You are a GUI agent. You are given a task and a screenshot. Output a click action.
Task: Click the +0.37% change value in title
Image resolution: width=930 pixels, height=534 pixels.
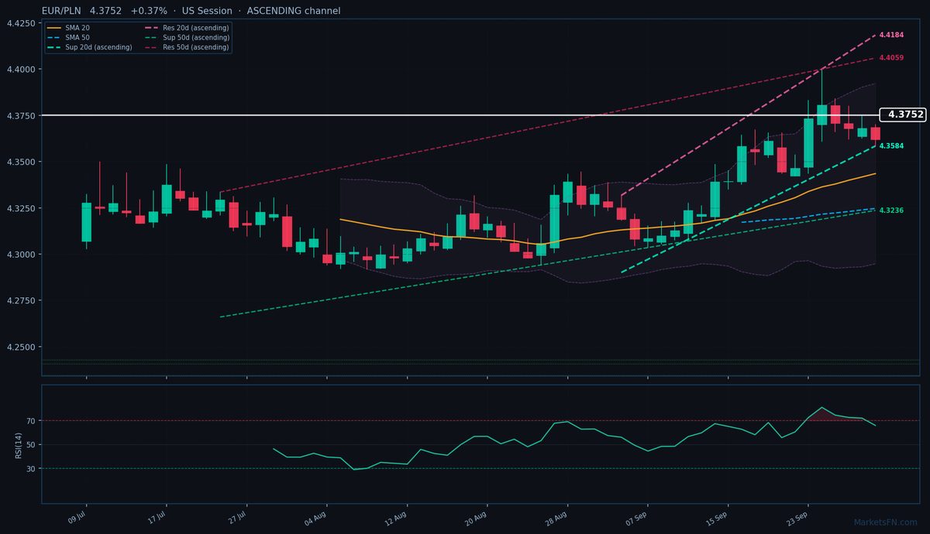(x=150, y=11)
